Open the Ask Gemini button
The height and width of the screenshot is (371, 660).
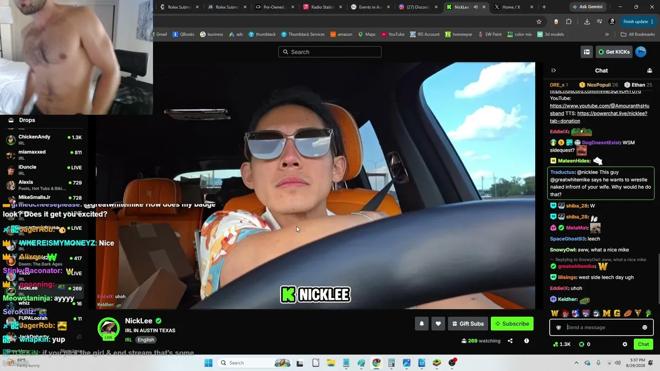pyautogui.click(x=587, y=7)
